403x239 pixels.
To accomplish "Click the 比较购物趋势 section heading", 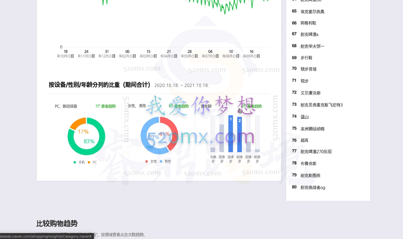I will point(57,223).
